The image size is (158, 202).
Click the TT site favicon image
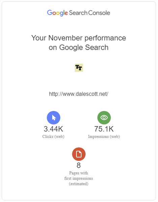point(79,68)
